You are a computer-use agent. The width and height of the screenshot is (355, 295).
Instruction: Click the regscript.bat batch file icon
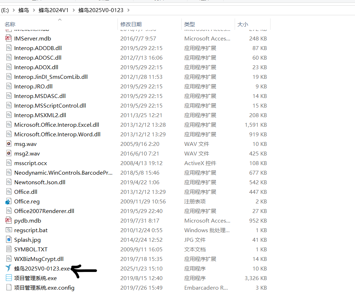[x=9, y=230]
